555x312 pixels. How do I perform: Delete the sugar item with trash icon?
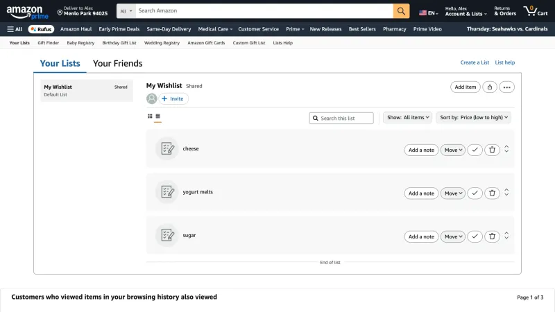click(492, 236)
